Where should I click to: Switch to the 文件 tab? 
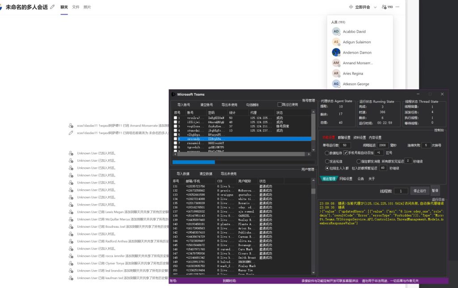tap(76, 7)
